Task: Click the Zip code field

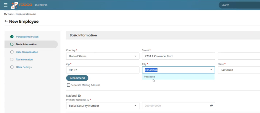Action: tap(103, 70)
